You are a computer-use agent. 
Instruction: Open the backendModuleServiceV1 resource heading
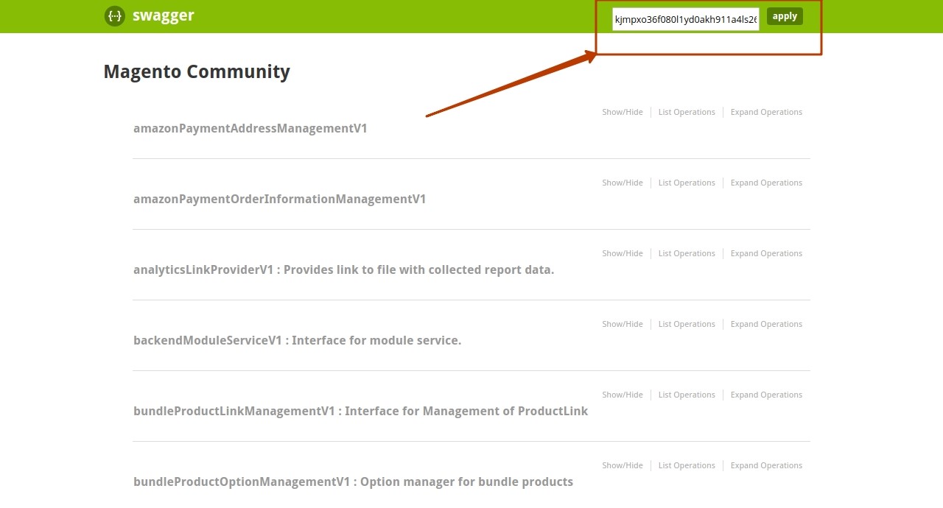coord(297,340)
